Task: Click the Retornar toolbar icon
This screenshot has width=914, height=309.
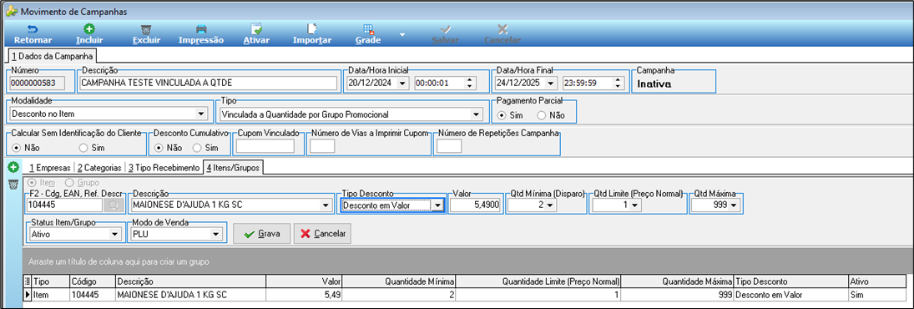Action: 33,28
